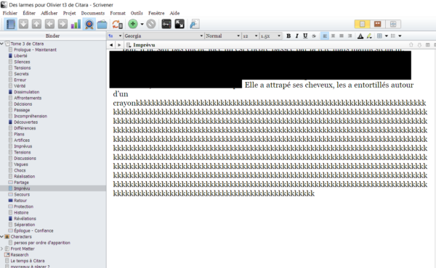436x268 pixels.
Task: Open Project Targets bullseye icon
Action: click(89, 24)
